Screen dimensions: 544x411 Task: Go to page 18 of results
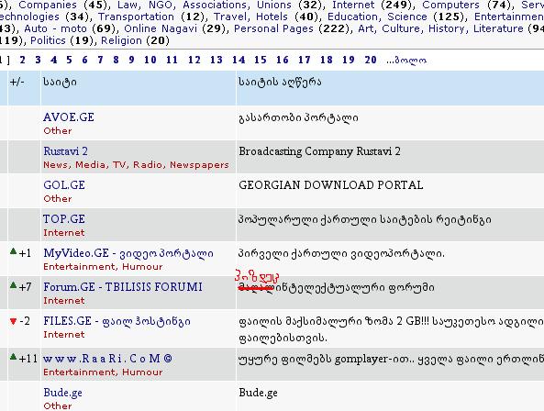coord(327,60)
